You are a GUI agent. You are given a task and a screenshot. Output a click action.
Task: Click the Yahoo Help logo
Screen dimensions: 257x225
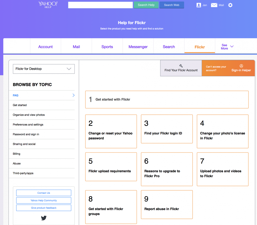pyautogui.click(x=48, y=5)
